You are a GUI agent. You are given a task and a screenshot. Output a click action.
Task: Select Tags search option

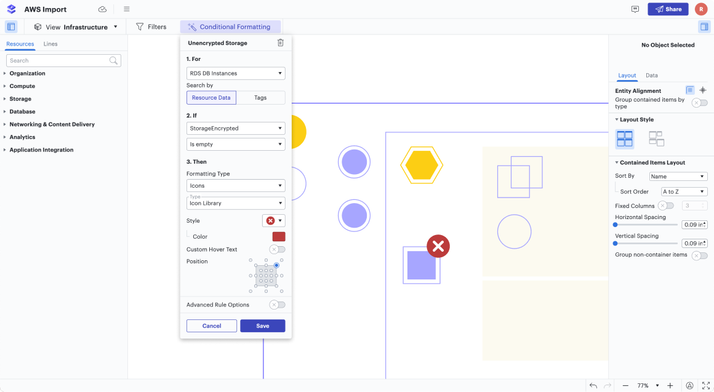click(260, 97)
